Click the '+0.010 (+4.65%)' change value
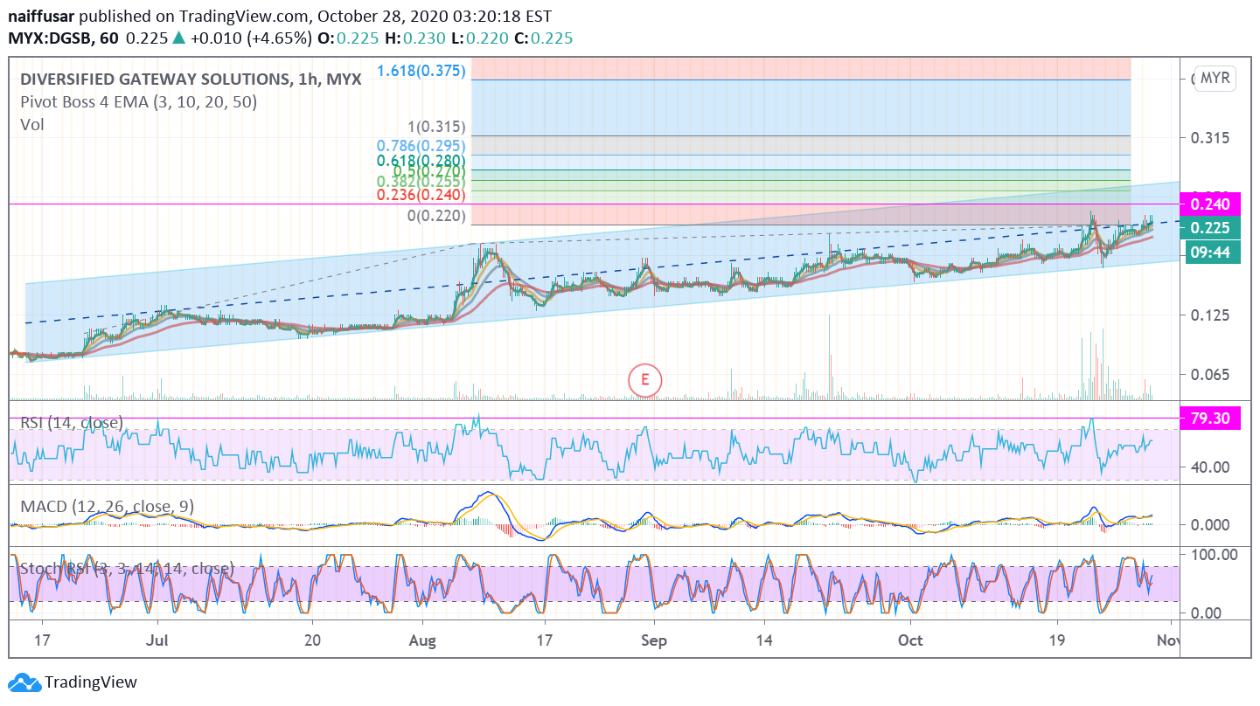This screenshot has height=706, width=1260. (252, 38)
